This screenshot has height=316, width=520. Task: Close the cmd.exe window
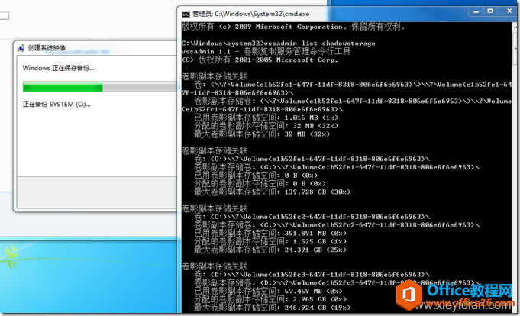point(509,11)
